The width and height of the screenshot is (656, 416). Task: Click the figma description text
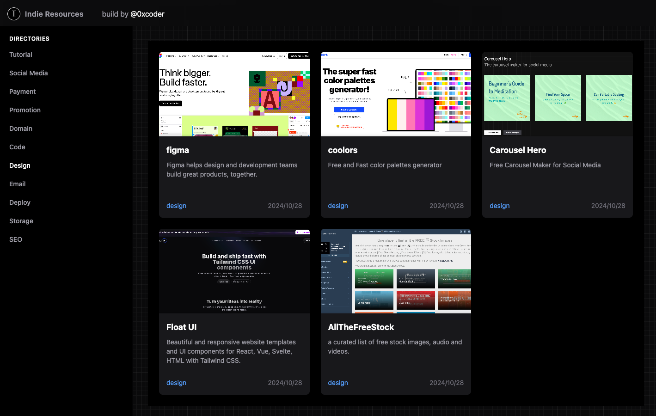[x=232, y=170]
